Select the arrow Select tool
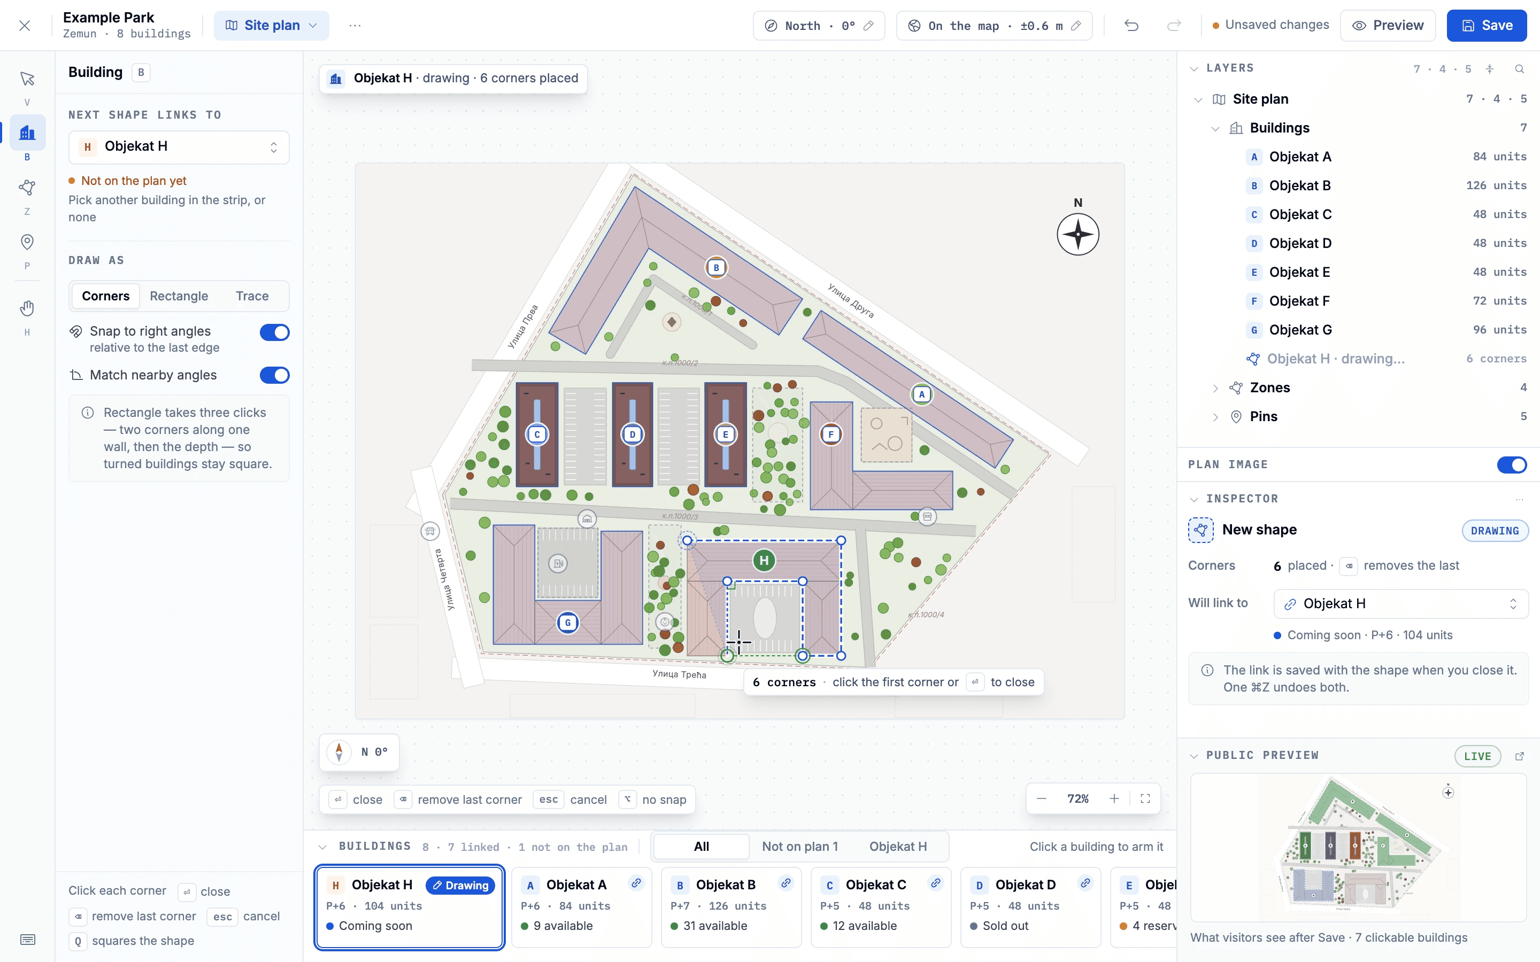 [27, 79]
